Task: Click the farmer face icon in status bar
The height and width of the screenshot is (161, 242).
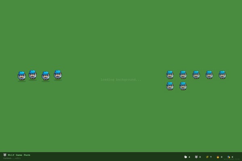Action: pos(218,157)
